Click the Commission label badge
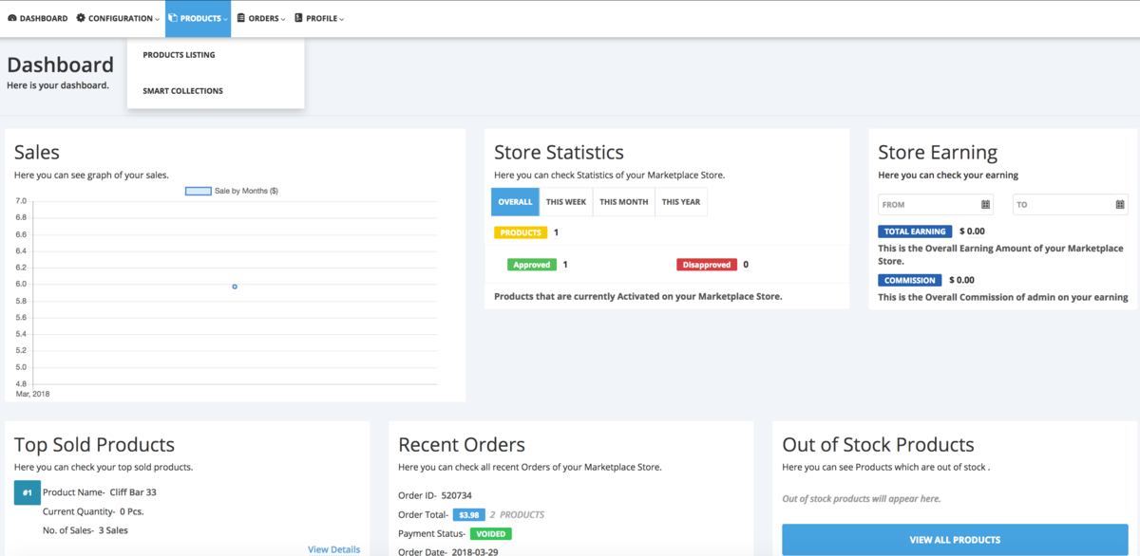The width and height of the screenshot is (1140, 556). 909,281
